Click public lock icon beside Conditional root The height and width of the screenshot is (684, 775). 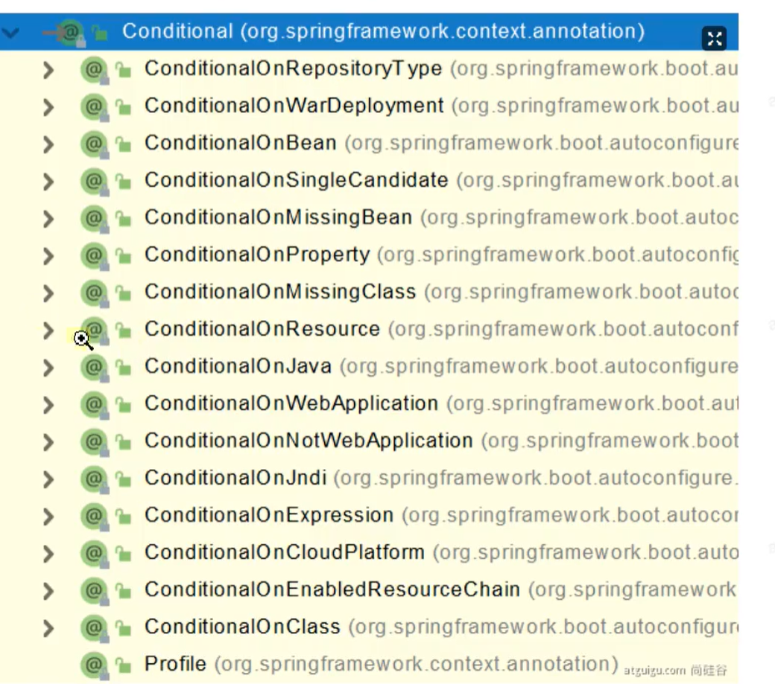tap(99, 32)
